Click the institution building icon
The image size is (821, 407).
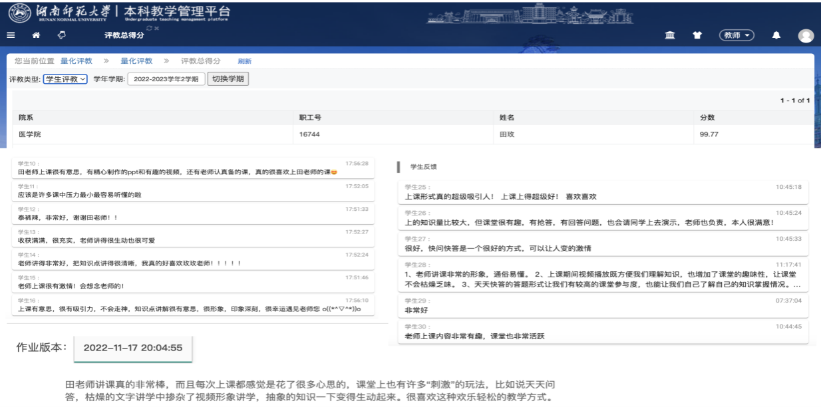click(x=670, y=35)
